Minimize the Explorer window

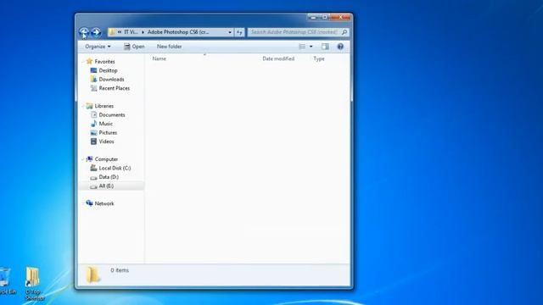(x=312, y=17)
